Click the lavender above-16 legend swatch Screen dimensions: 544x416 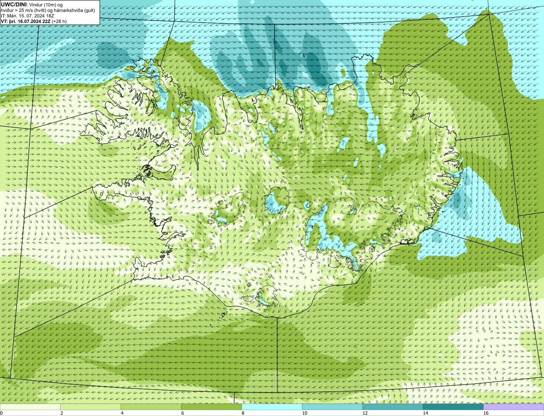513,407
